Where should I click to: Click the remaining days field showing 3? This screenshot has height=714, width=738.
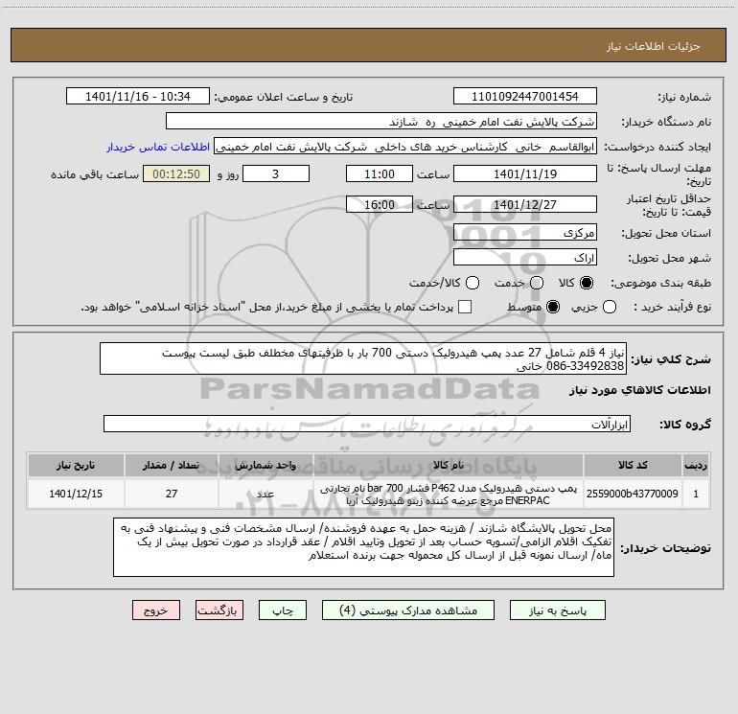[x=276, y=173]
